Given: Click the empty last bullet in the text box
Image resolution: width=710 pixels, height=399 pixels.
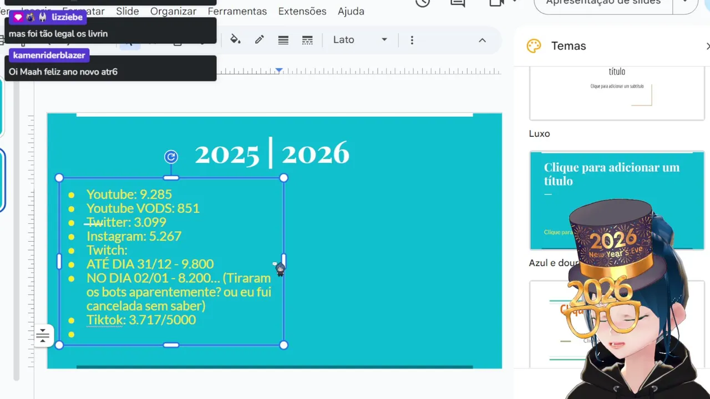Looking at the screenshot, I should (72, 334).
